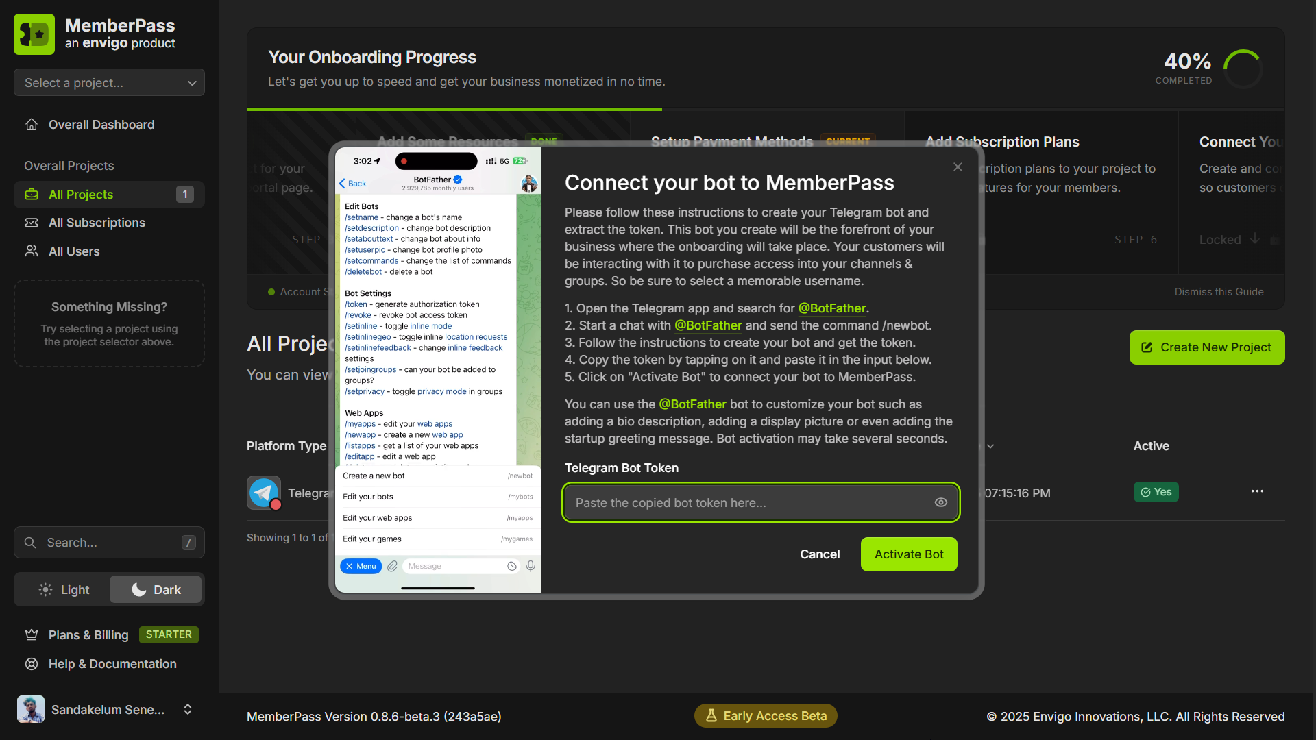
Task: Select the All Projects briefcase icon
Action: pyautogui.click(x=32, y=195)
